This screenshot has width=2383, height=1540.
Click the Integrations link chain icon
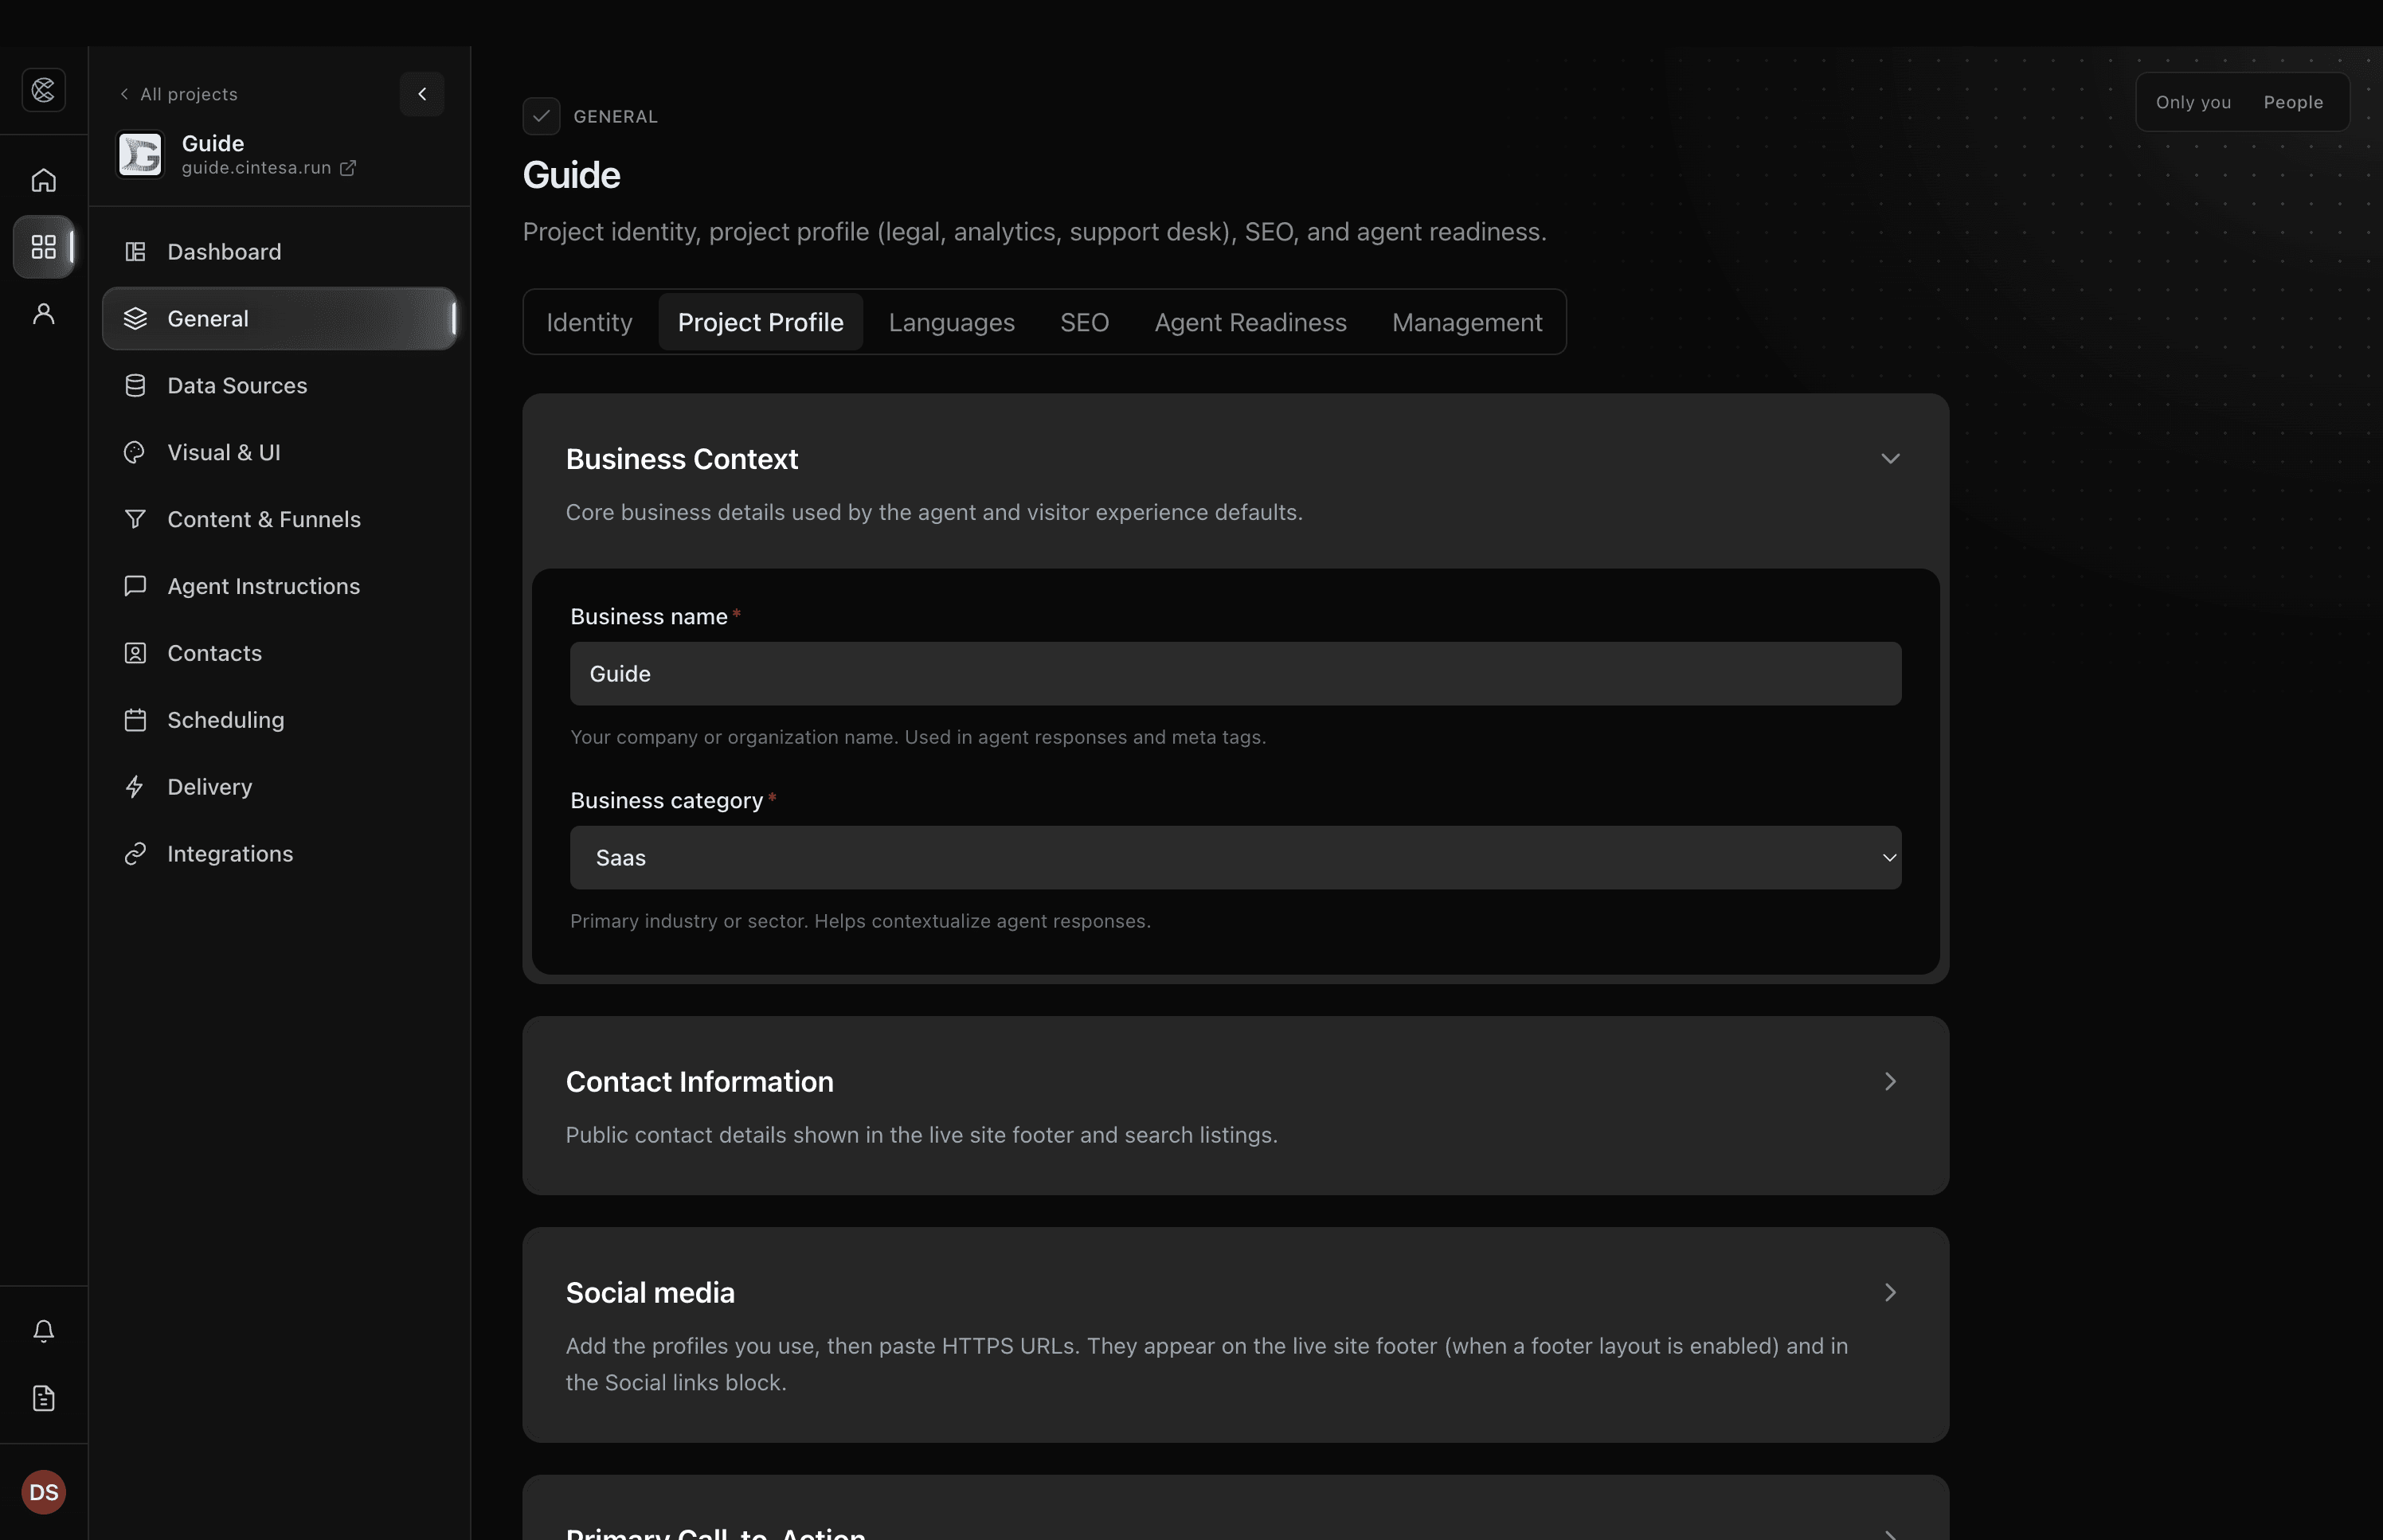[135, 854]
